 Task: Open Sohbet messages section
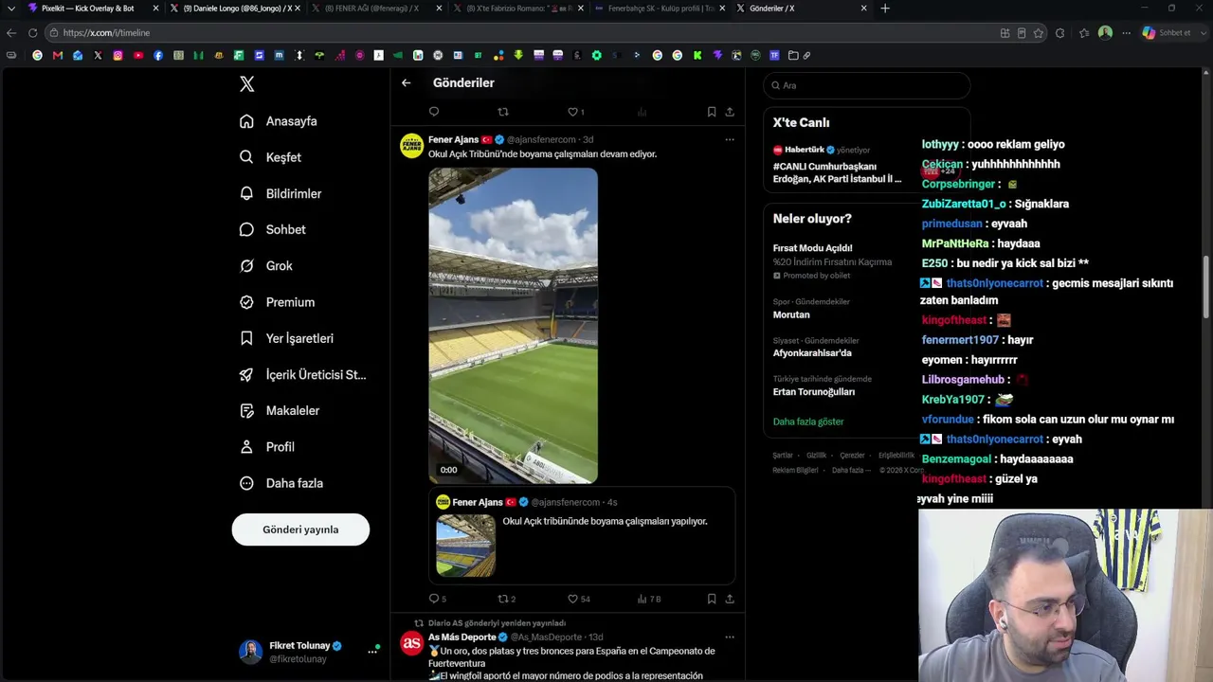tap(273, 229)
